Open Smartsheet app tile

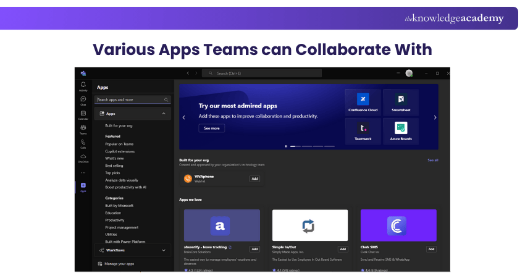point(401,102)
